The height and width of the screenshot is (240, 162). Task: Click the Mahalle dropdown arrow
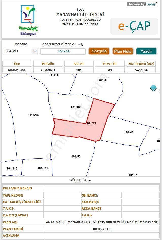[x=35, y=51]
